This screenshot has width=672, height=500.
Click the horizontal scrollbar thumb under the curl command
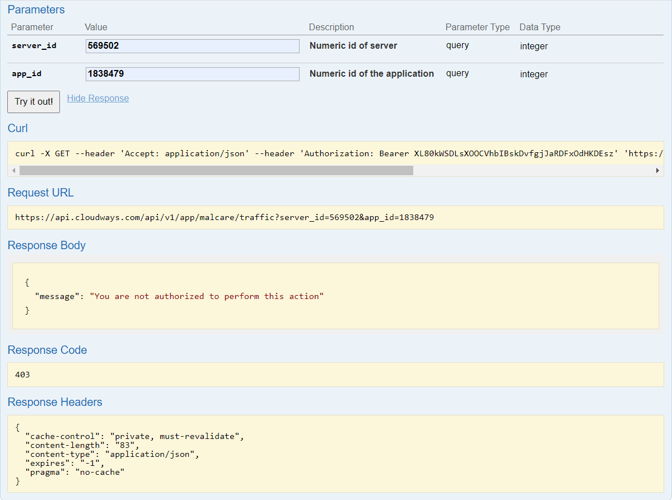coord(216,171)
